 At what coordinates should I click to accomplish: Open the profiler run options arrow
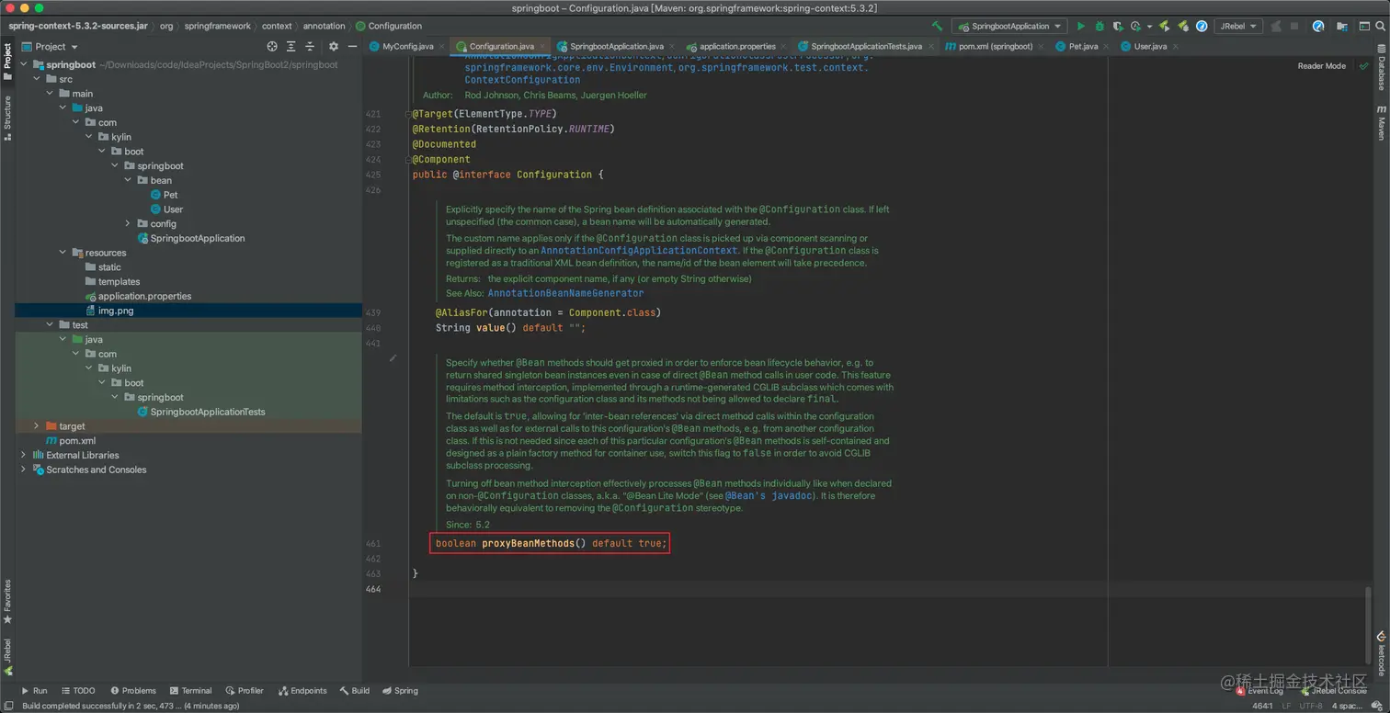pos(1149,27)
